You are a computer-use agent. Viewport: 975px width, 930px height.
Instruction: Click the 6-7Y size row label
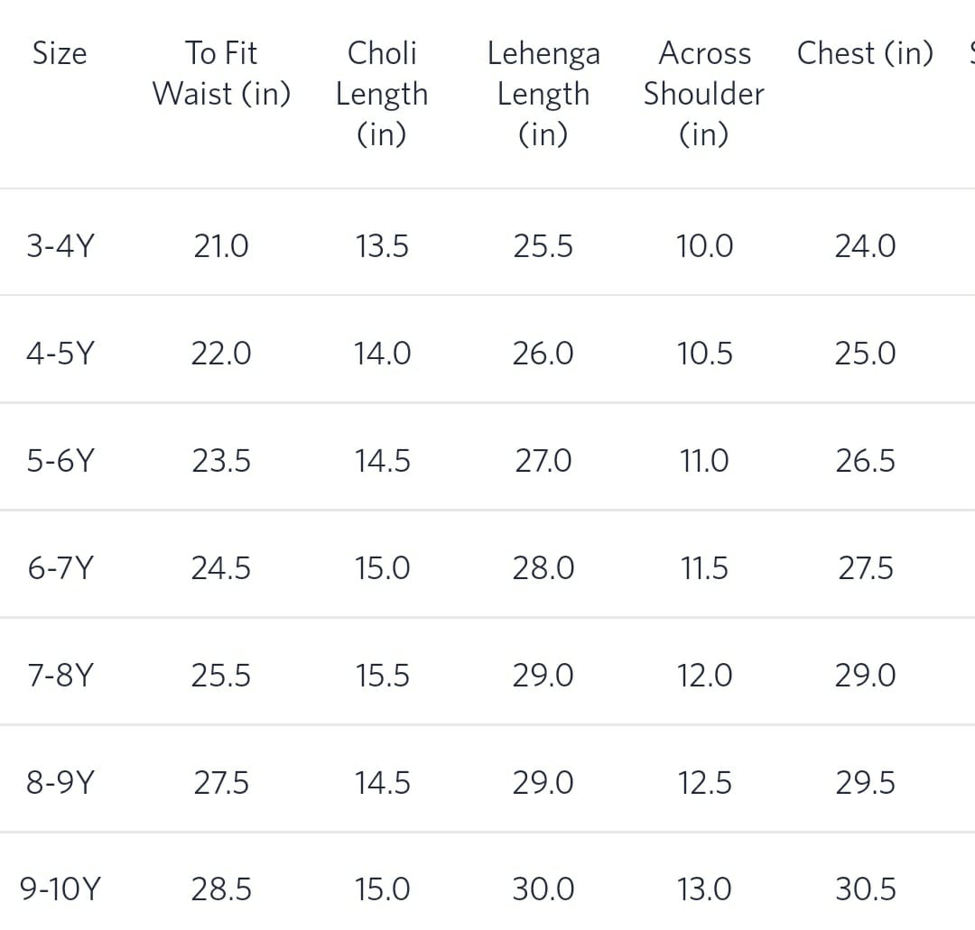pos(60,568)
